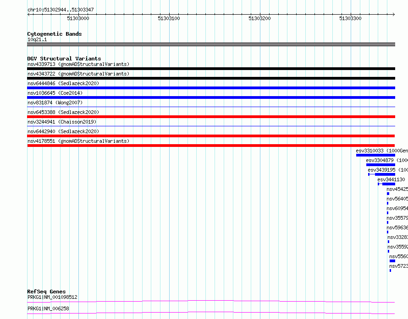Click the 10q21.1 band label
The image size is (408, 319).
click(x=37, y=39)
